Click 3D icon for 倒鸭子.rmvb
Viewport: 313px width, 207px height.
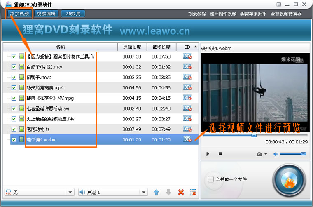coord(187,77)
